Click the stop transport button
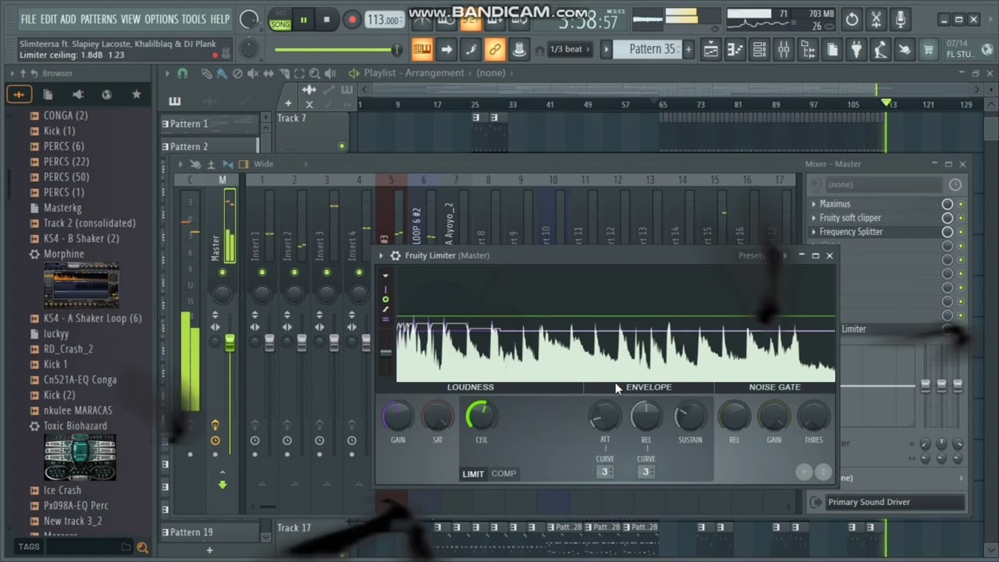 pyautogui.click(x=326, y=20)
